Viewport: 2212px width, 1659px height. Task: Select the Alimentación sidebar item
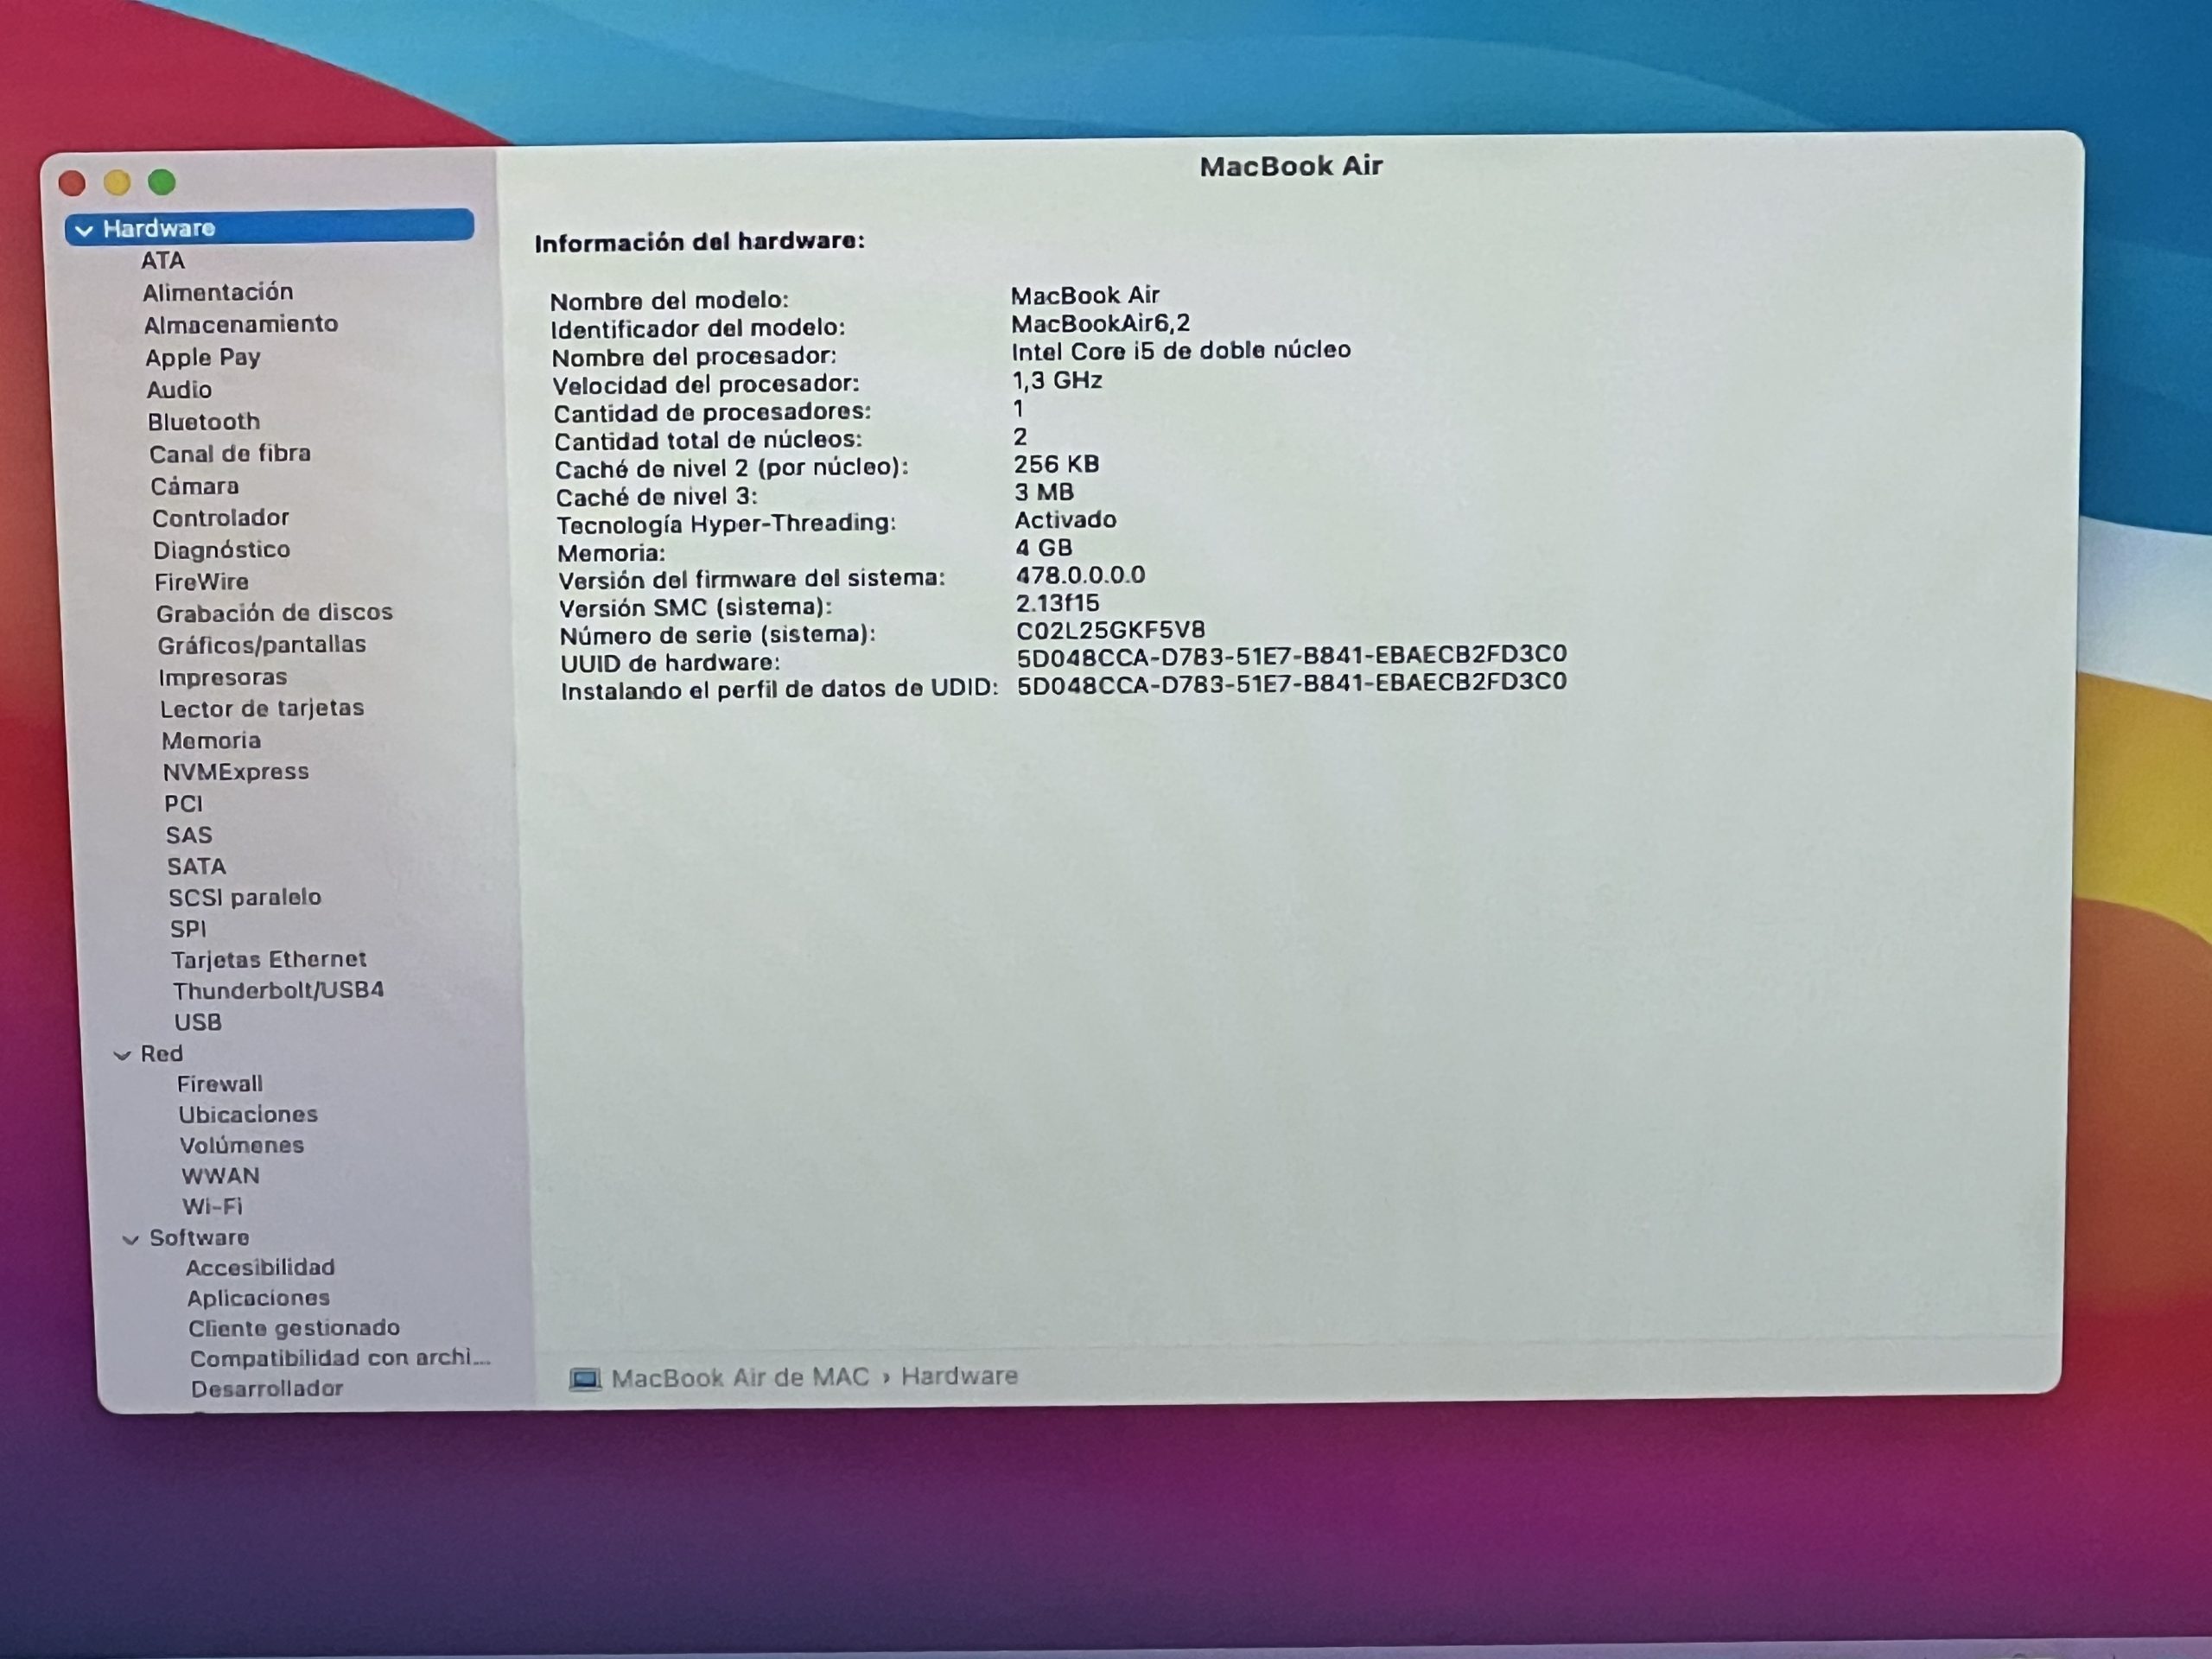tap(218, 292)
